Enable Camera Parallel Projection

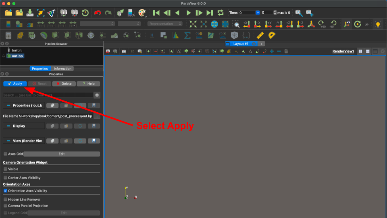click(5, 205)
